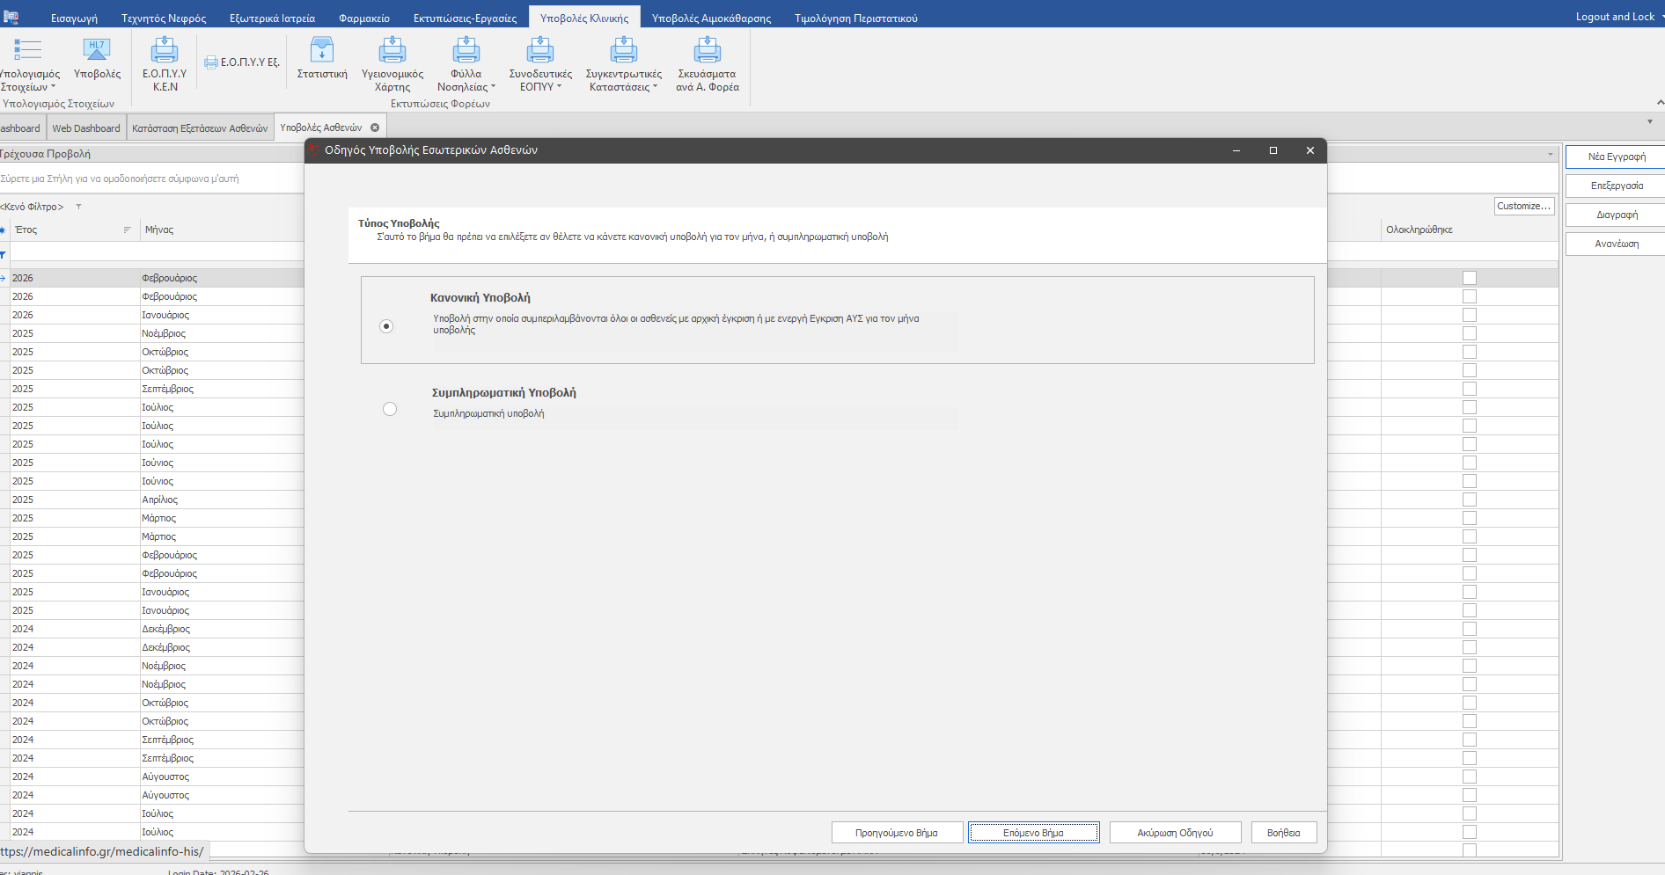Open the Υποβολές Αιμοκάθαρσης ribbon tab
This screenshot has width=1665, height=875.
click(x=711, y=18)
